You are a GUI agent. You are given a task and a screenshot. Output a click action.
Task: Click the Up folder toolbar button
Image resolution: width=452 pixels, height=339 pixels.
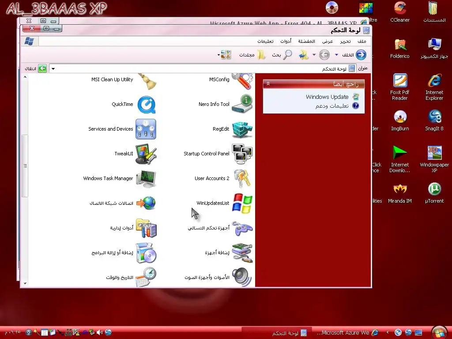click(304, 55)
